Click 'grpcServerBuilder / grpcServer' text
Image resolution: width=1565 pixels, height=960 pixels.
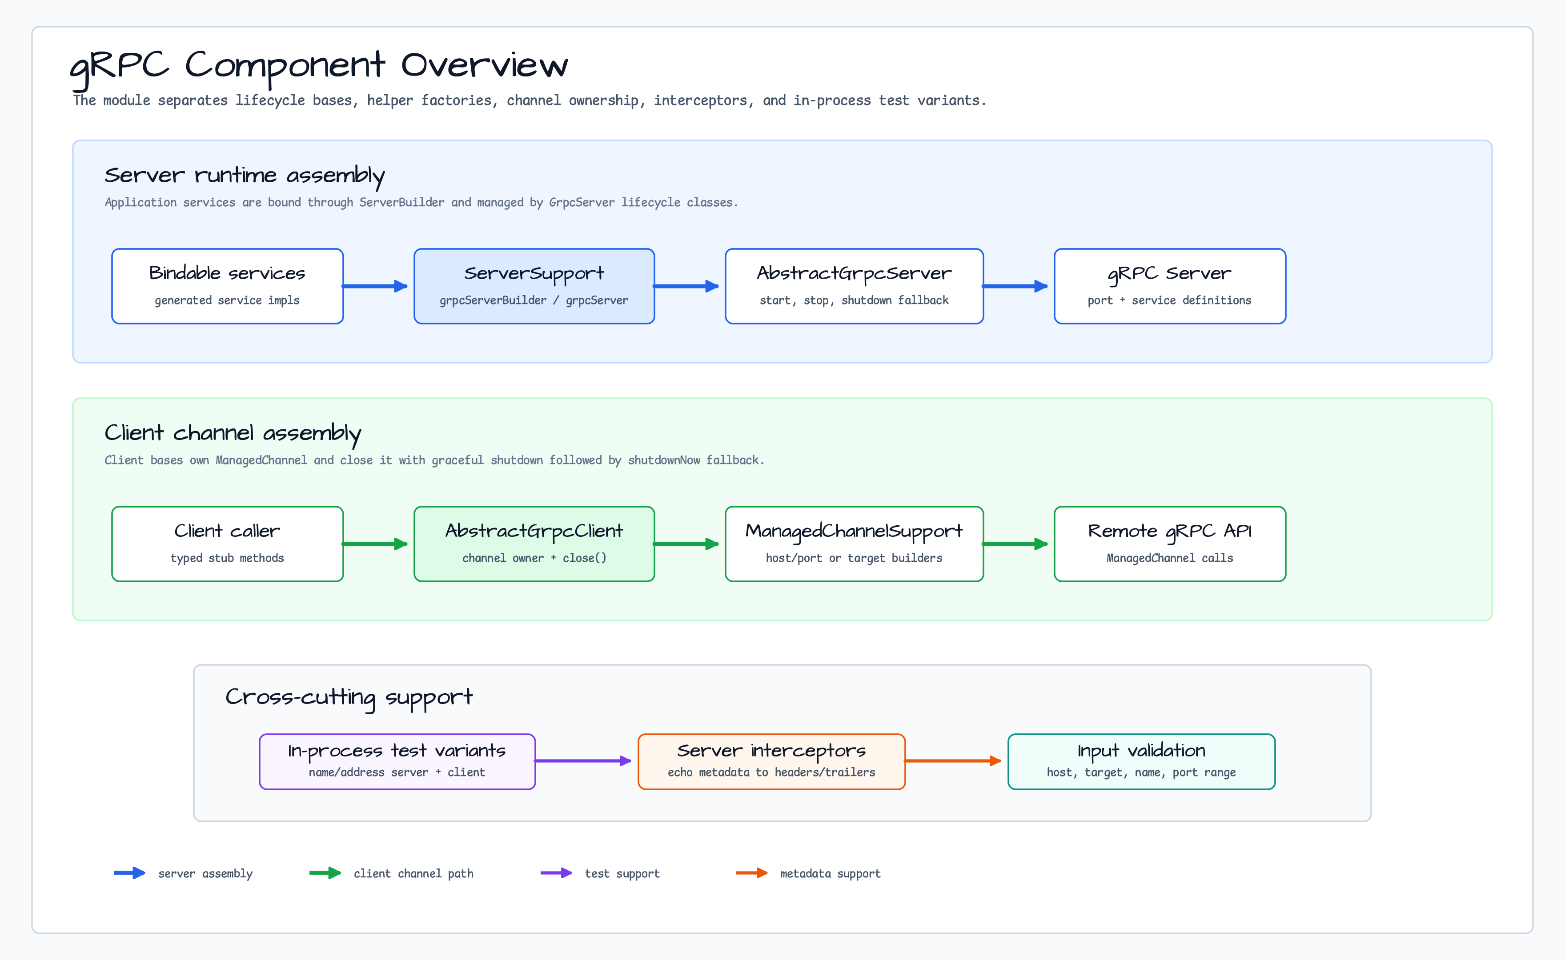[x=534, y=300]
